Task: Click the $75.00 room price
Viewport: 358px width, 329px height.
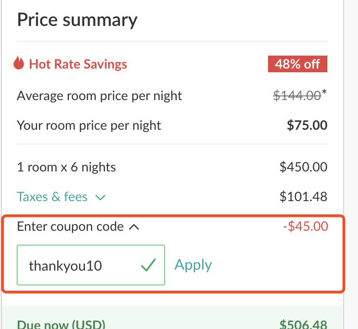Action: point(307,125)
